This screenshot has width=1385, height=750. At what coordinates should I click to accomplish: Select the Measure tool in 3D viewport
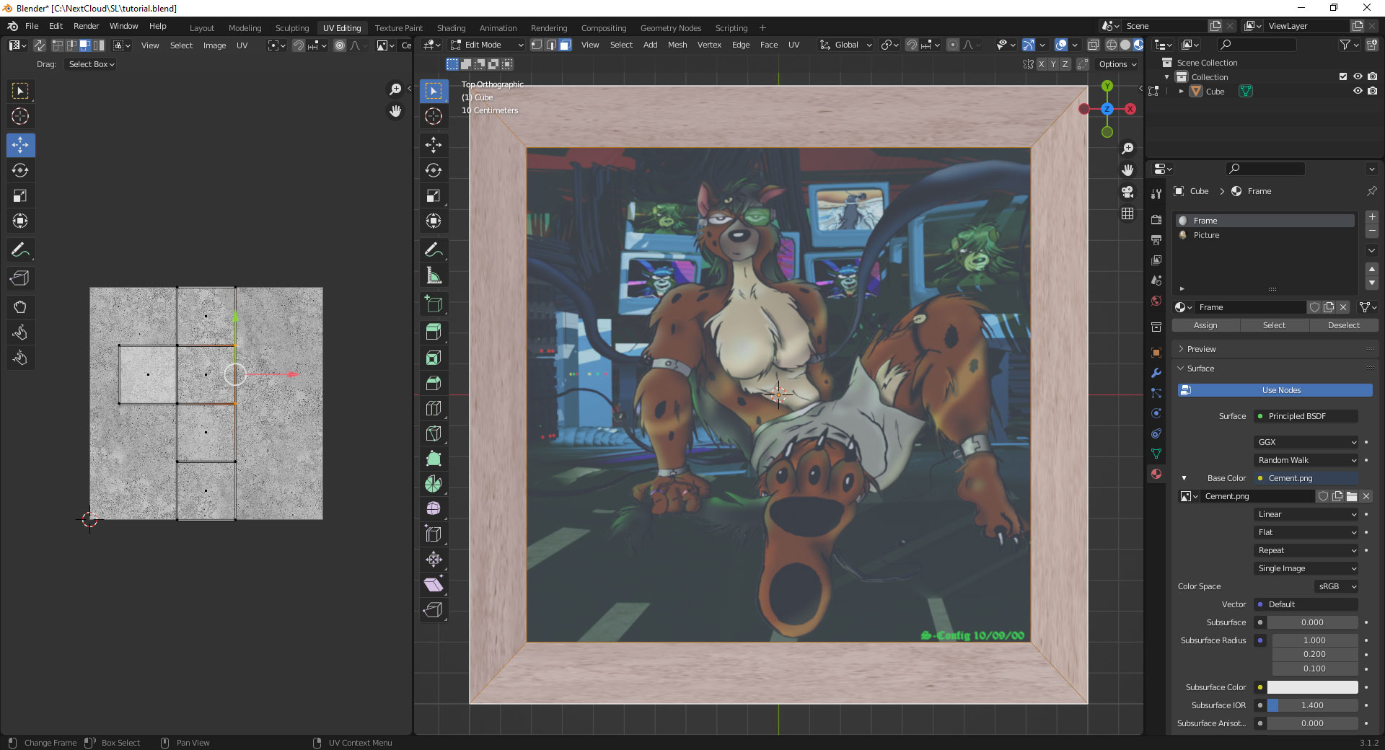(434, 275)
